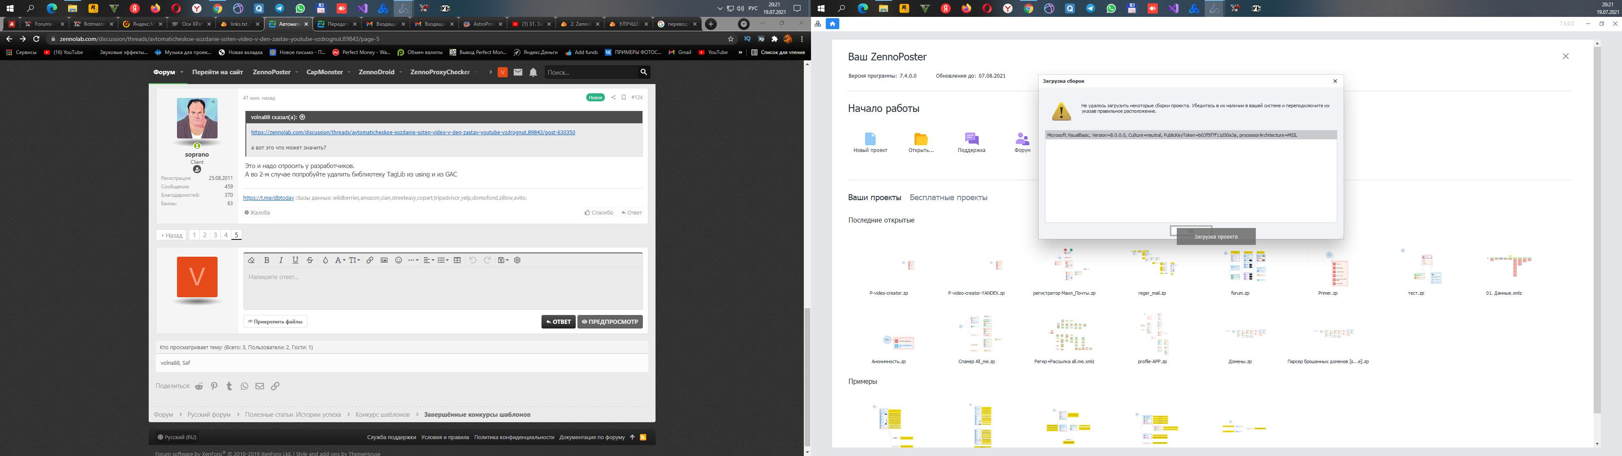Click the insert image icon
Image resolution: width=1622 pixels, height=456 pixels.
[x=384, y=260]
